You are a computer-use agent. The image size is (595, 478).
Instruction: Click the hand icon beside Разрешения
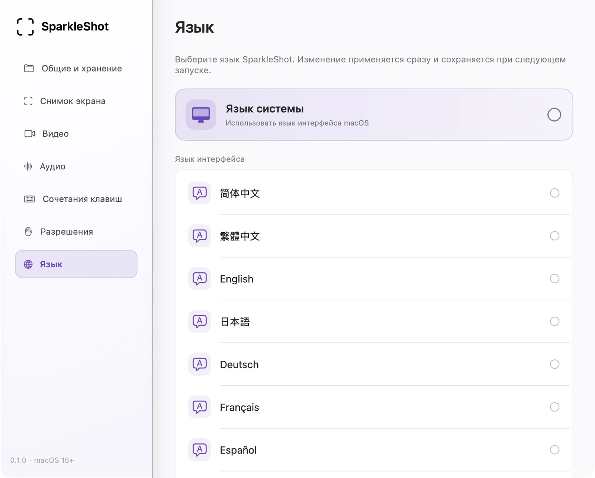pyautogui.click(x=29, y=232)
